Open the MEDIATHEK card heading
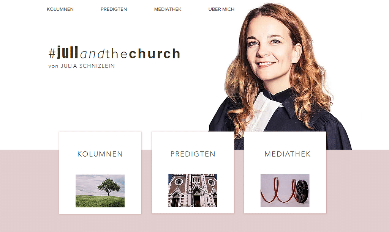This screenshot has width=389, height=232. [288, 154]
